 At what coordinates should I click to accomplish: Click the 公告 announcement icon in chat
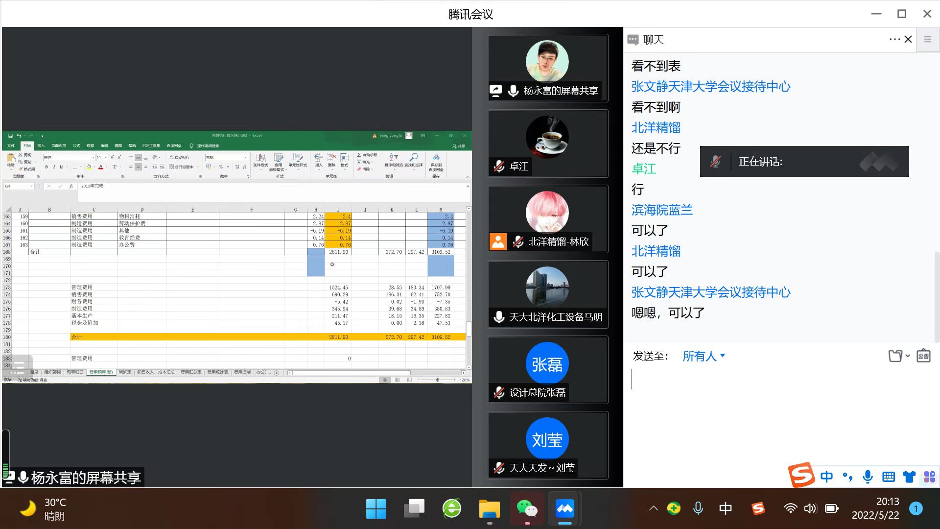point(923,356)
